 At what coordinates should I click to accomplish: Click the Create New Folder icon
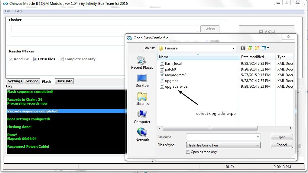click(257, 48)
